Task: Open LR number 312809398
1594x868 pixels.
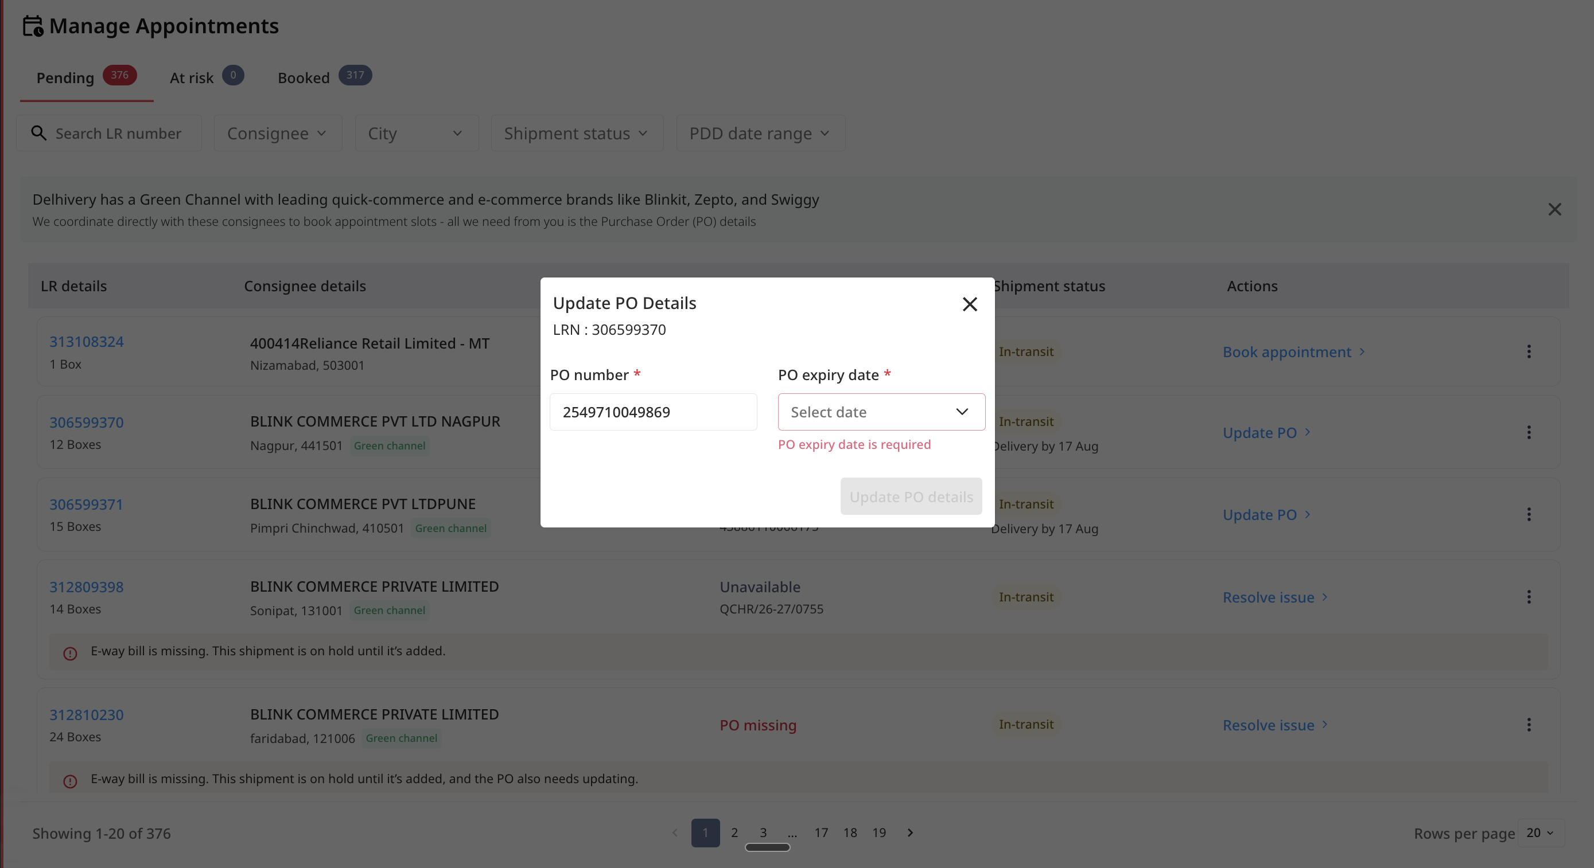Action: (x=87, y=587)
